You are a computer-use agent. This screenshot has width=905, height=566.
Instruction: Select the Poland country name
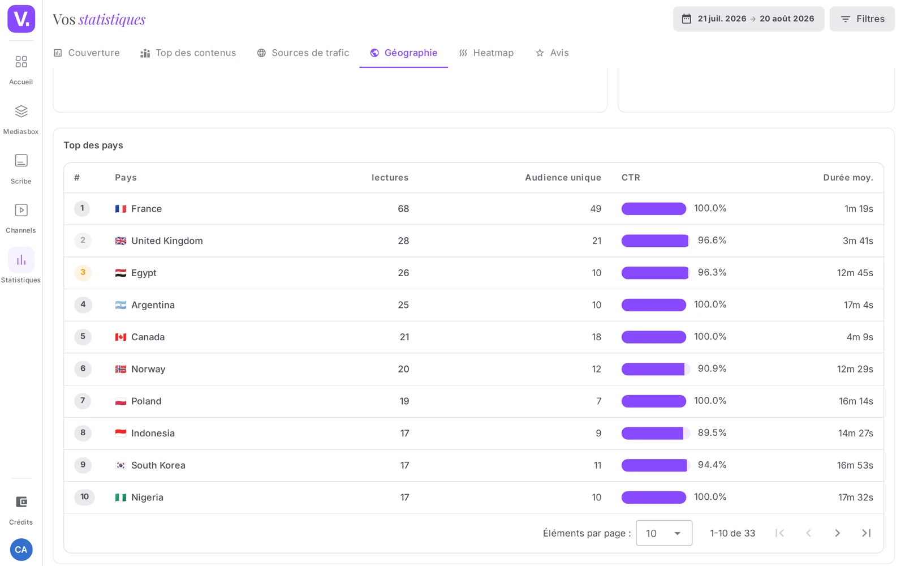(x=146, y=401)
